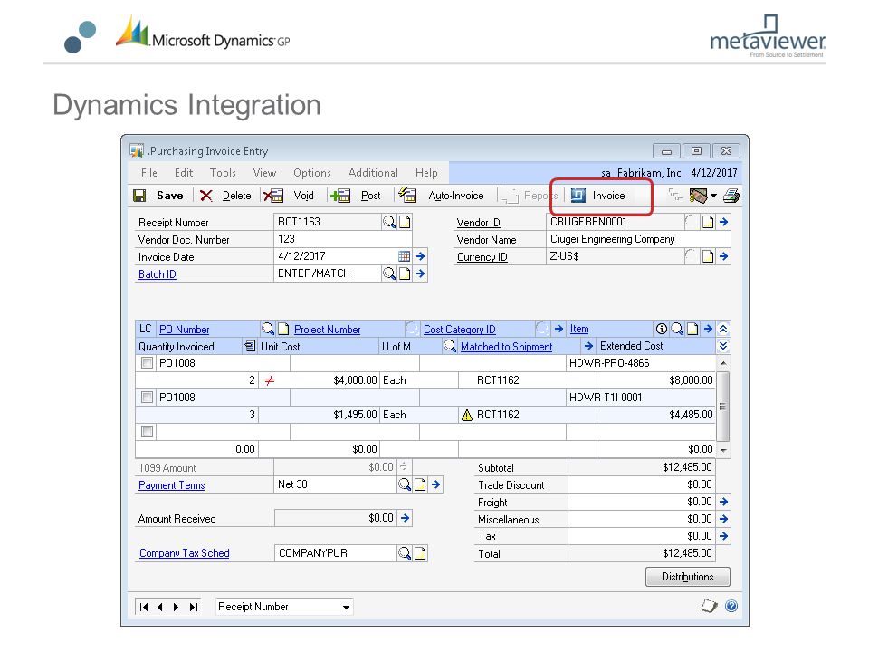Click the note icon next to Batch ID
The image size is (869, 652).
point(406,273)
